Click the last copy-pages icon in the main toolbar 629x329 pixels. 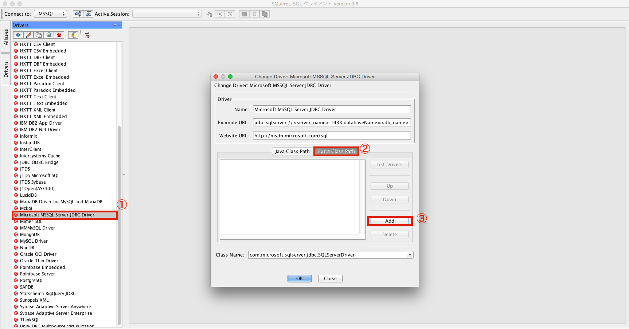[x=265, y=14]
